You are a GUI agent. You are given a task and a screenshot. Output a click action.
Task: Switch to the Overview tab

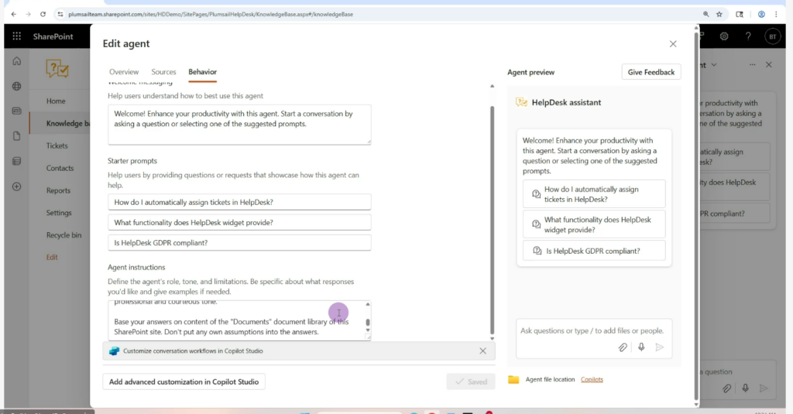(124, 72)
